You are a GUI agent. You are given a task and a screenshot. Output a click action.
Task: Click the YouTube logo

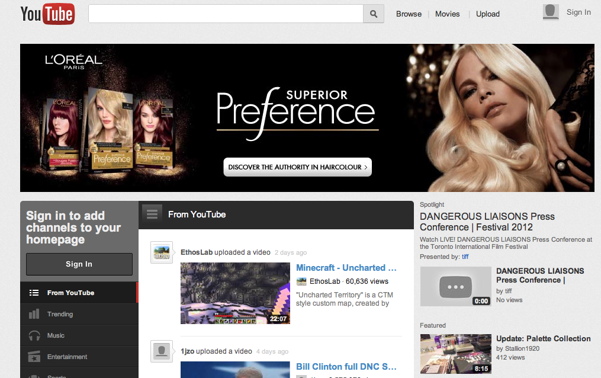pos(47,14)
